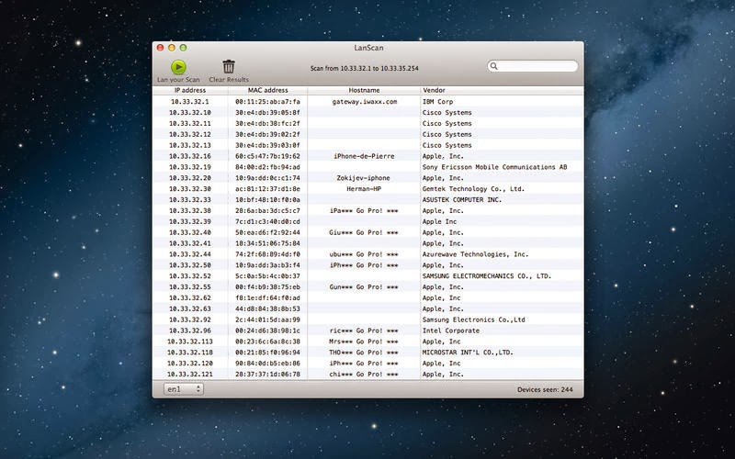The image size is (735, 459).
Task: Click vendor Apple Inc in 10.33.32.39 row
Action: 439,221
